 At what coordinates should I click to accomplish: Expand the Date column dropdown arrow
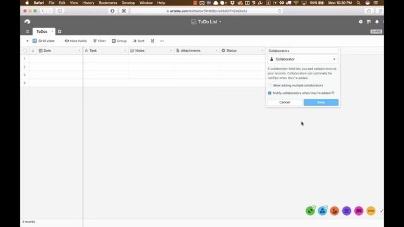[x=79, y=50]
